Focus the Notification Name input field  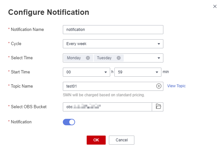(x=113, y=30)
